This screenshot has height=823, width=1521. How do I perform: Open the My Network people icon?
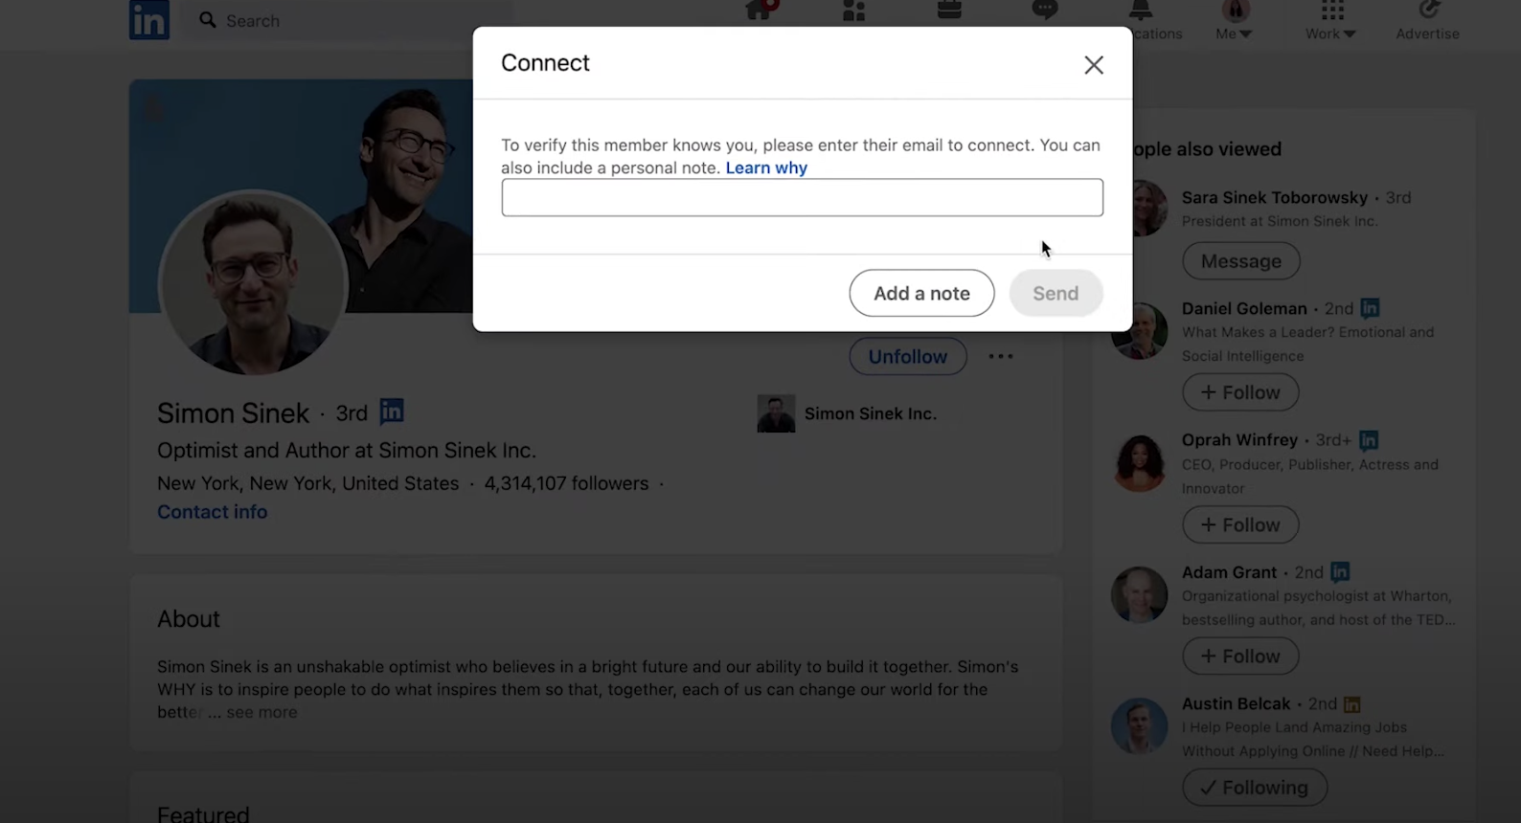point(853,11)
